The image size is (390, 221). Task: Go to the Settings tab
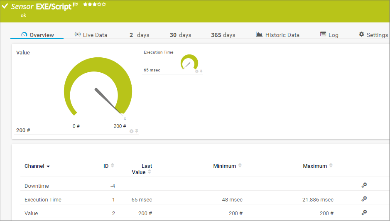click(373, 35)
